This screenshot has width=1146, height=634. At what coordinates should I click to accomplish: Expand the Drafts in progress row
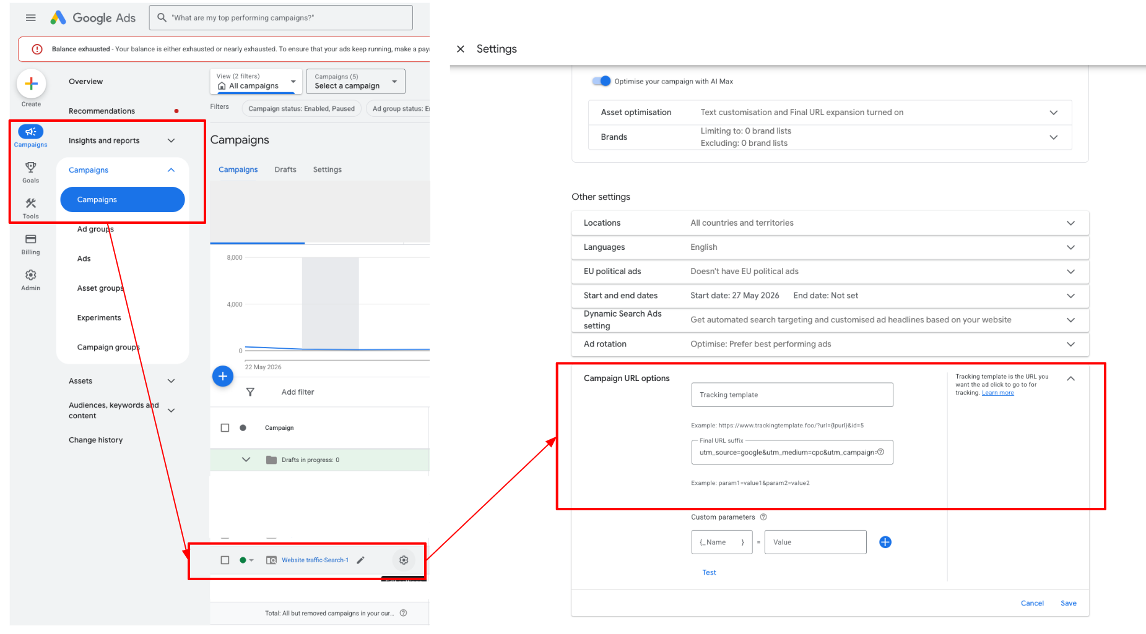[x=246, y=460]
